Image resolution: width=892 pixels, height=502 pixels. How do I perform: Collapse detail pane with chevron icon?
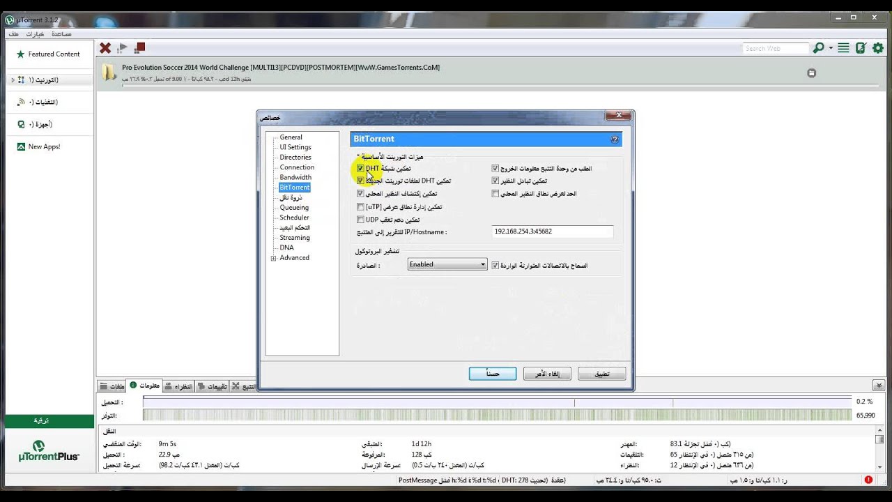[879, 385]
